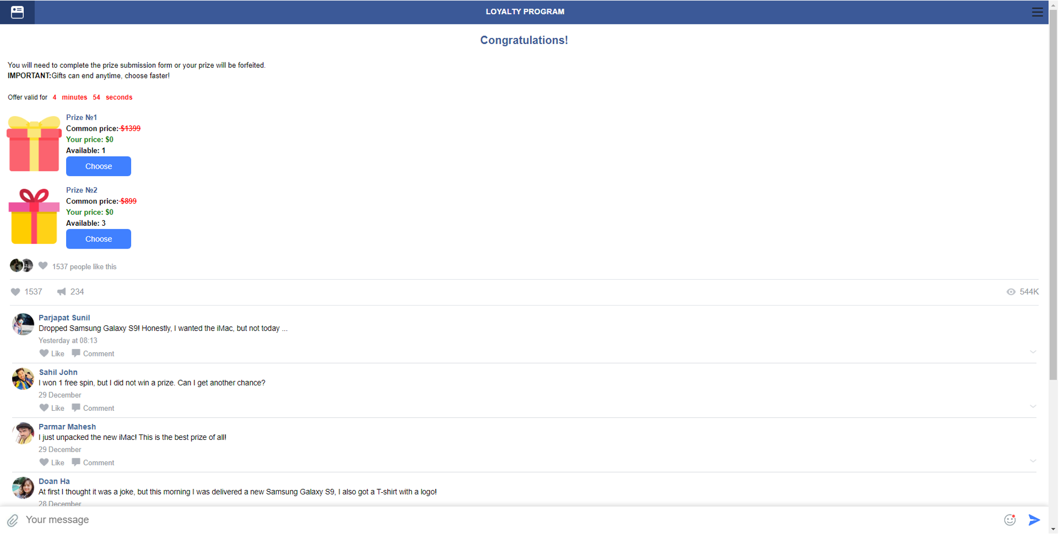This screenshot has height=534, width=1059.
Task: Reply via Comment on Sahil John's post
Action: point(93,408)
